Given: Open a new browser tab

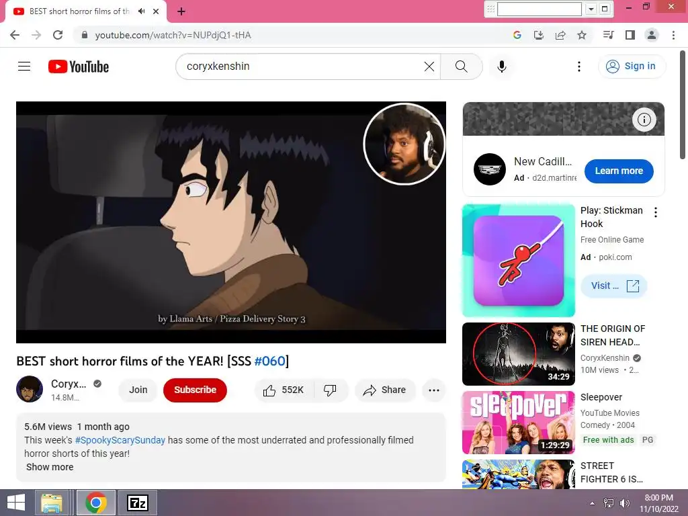Looking at the screenshot, I should point(181,11).
